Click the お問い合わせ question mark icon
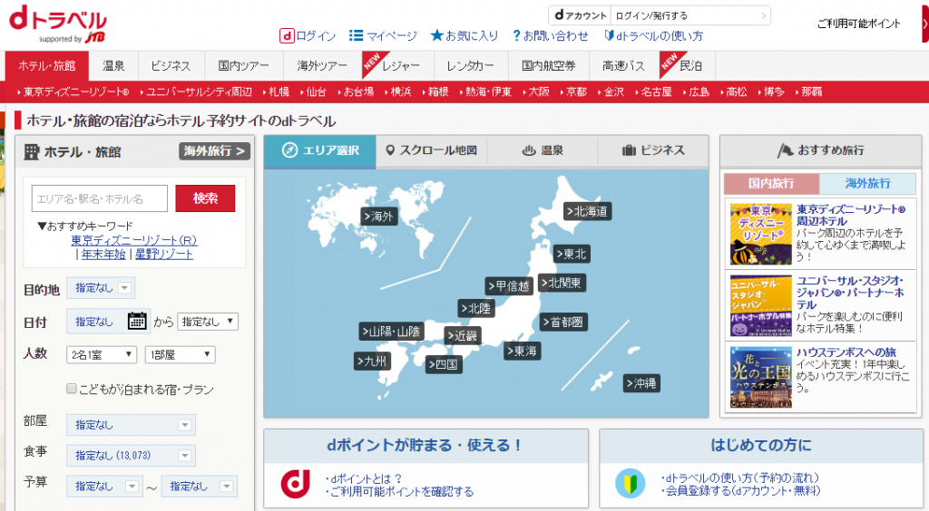This screenshot has width=929, height=511. pos(516,35)
